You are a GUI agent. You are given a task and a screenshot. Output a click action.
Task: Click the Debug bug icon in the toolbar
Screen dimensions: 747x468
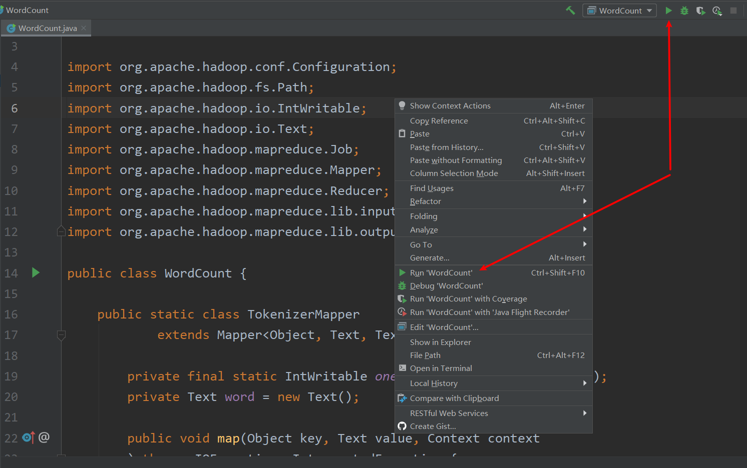[x=684, y=10]
